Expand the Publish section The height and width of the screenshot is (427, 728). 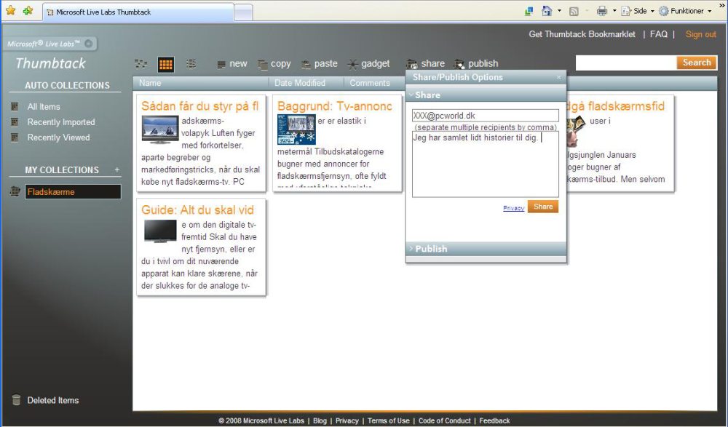(x=486, y=249)
